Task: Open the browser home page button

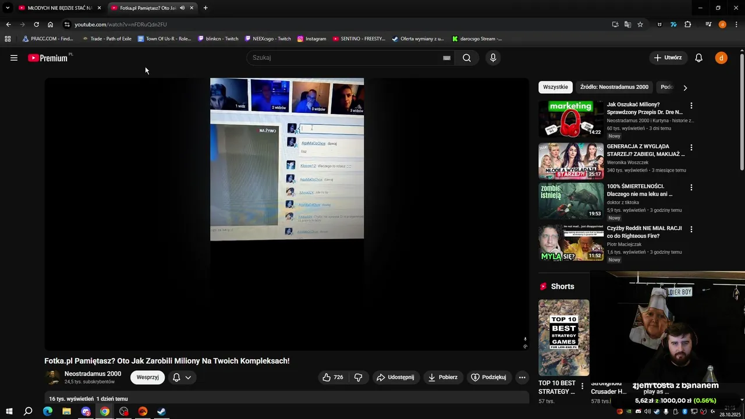Action: click(50, 24)
